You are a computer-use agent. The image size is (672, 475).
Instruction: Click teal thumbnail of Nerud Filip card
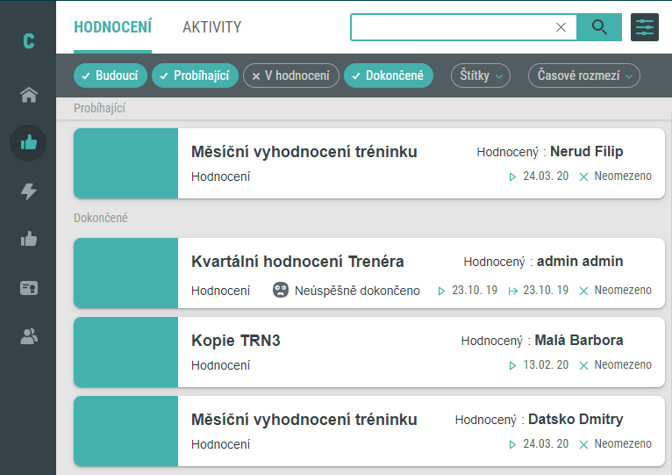pos(125,163)
